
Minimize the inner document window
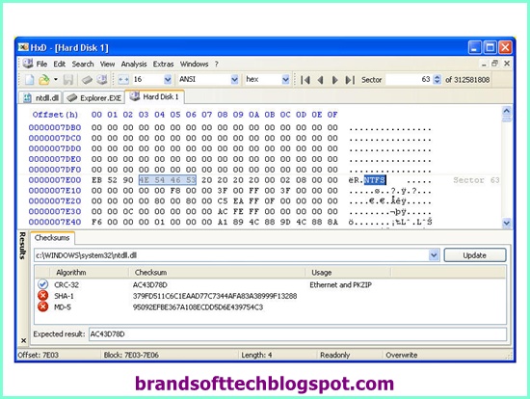tap(484, 64)
